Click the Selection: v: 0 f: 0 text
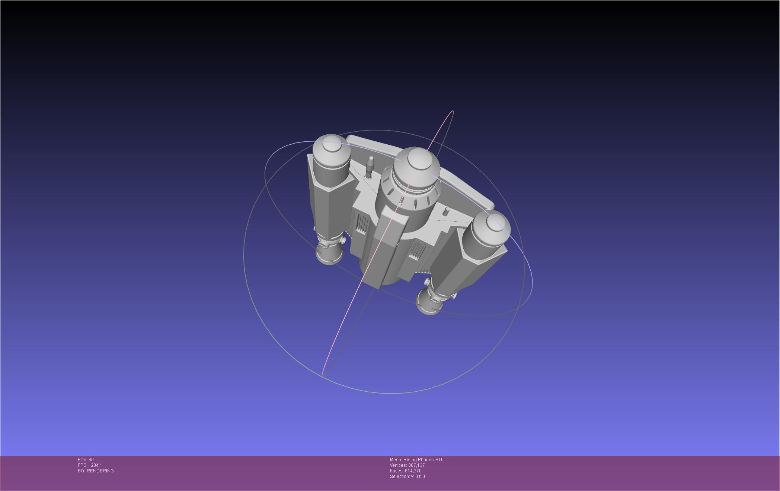780x491 pixels. [407, 476]
